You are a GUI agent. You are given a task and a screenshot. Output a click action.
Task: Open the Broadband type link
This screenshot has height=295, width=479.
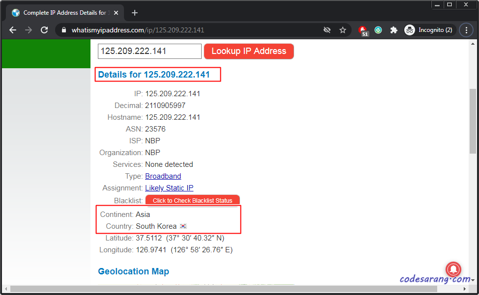[x=163, y=176]
